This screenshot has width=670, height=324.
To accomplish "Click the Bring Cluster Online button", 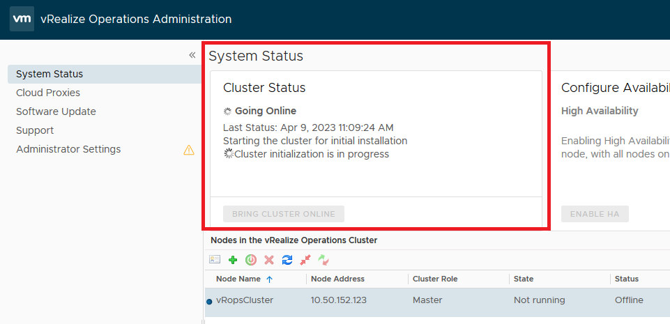I will coord(284,214).
